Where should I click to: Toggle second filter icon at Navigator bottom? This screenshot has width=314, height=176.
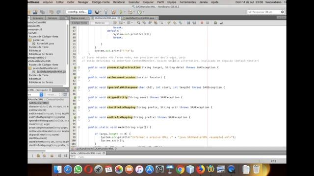38,155
